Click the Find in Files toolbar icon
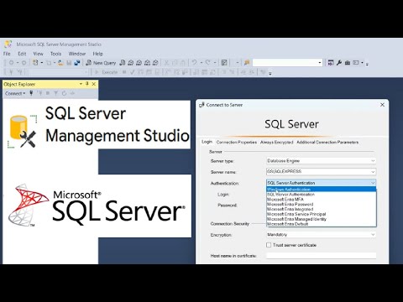403x302 pixels. point(247,63)
